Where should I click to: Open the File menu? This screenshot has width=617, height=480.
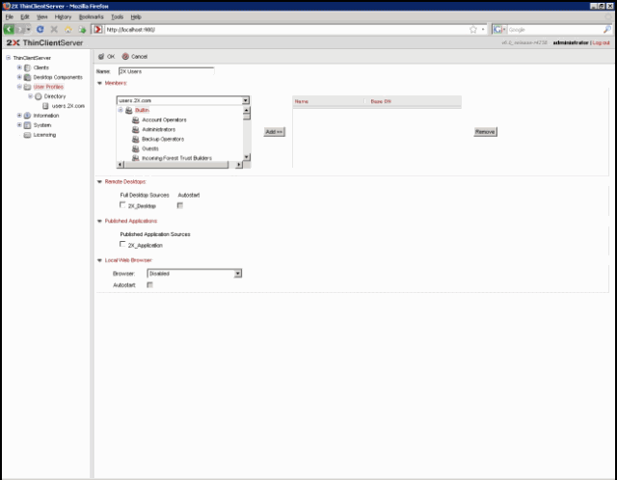point(10,17)
